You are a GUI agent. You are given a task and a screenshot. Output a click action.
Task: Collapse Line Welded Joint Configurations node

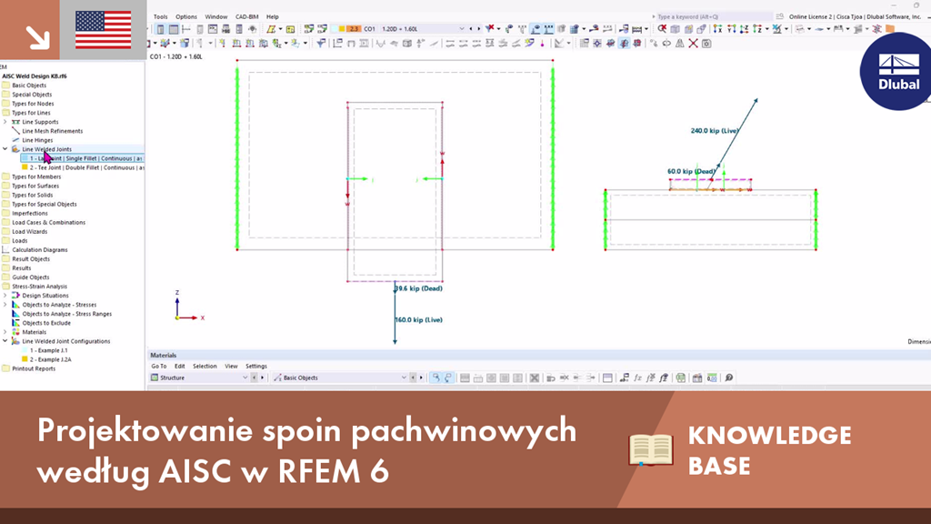click(5, 341)
